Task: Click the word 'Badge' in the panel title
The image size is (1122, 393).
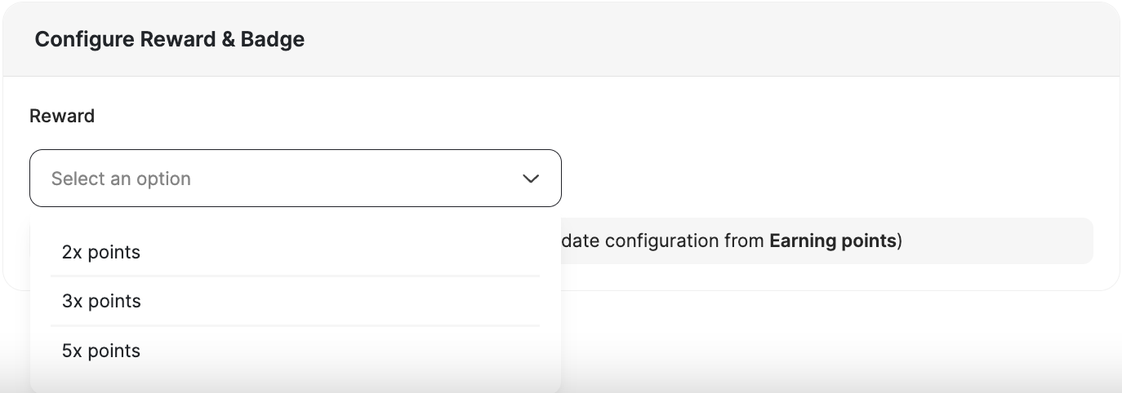Action: click(273, 39)
